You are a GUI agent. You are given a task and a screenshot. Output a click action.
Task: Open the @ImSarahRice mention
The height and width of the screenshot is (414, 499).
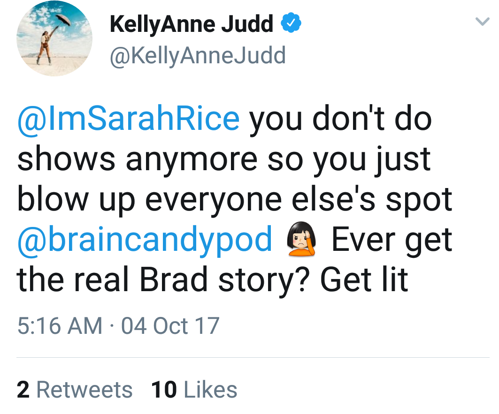pos(129,119)
